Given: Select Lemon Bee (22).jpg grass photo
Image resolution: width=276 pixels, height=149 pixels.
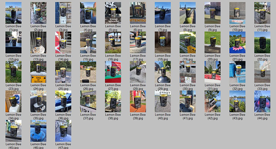Looking at the screenshot, I should 262,42.
